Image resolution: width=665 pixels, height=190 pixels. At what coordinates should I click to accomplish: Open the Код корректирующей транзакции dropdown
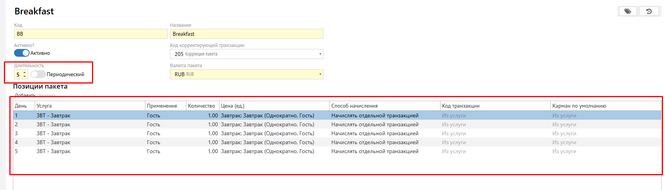(x=320, y=54)
